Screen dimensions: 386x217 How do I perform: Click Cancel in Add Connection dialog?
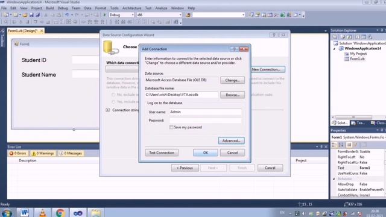[232, 153]
